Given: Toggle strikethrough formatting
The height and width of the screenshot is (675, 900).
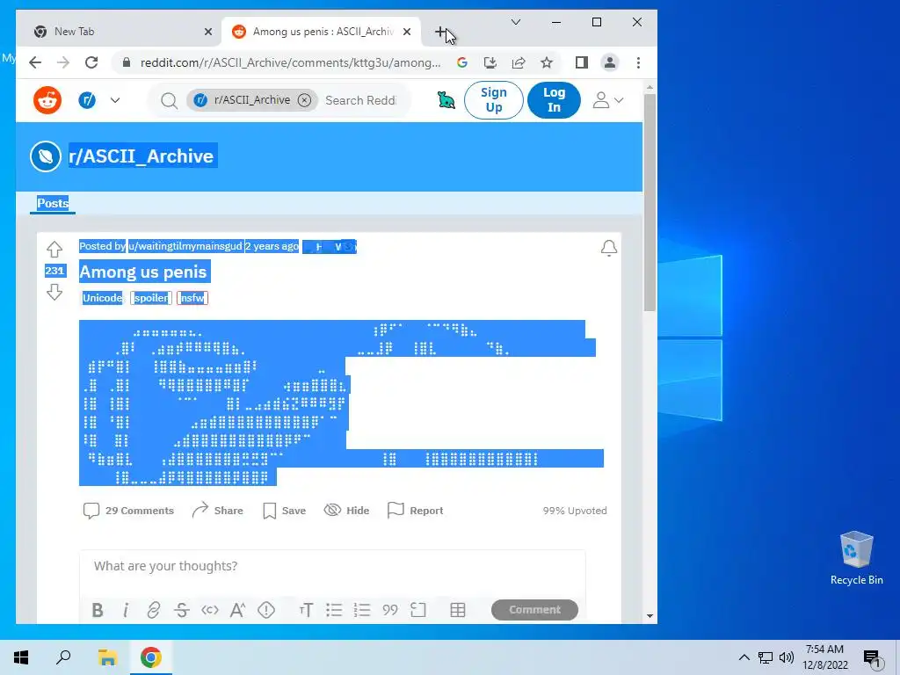Looking at the screenshot, I should 181,610.
